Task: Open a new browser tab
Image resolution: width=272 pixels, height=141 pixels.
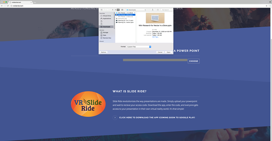Action: [x=35, y=3]
